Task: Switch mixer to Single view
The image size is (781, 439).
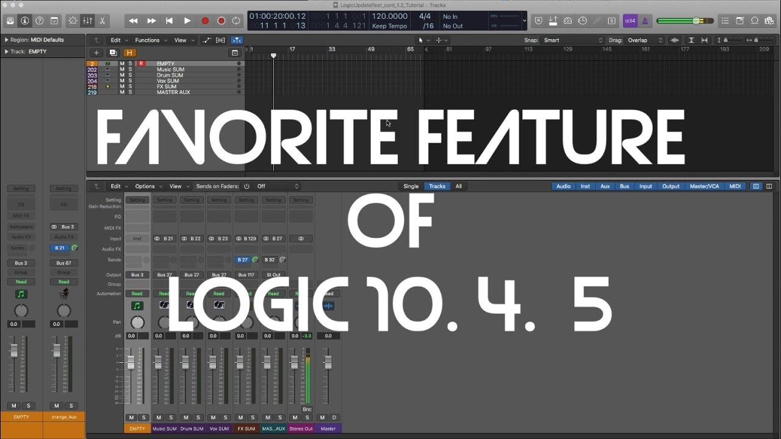Action: pyautogui.click(x=411, y=187)
